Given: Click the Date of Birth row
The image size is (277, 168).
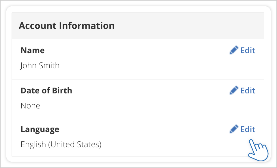Looking at the screenshot, I should coord(138,98).
